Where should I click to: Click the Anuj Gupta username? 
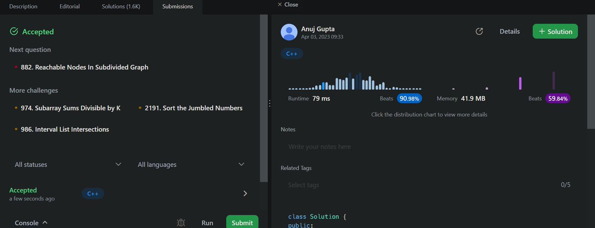pyautogui.click(x=318, y=29)
